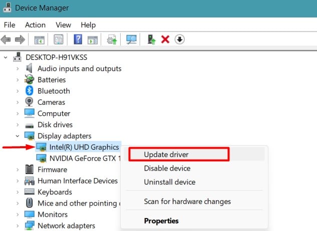Click the Keyboards category icon

(30, 191)
